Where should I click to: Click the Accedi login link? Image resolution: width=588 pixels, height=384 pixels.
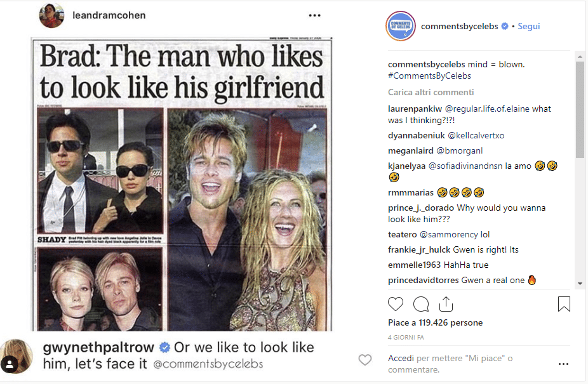(401, 358)
